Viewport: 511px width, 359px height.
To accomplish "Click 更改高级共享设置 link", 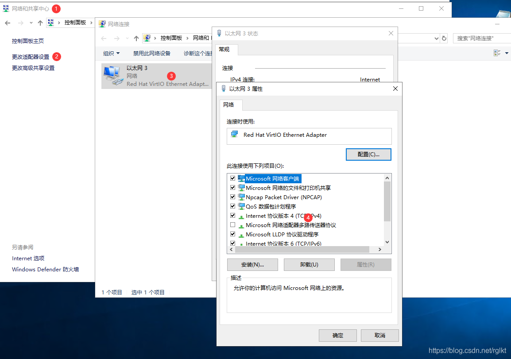I will tap(33, 68).
